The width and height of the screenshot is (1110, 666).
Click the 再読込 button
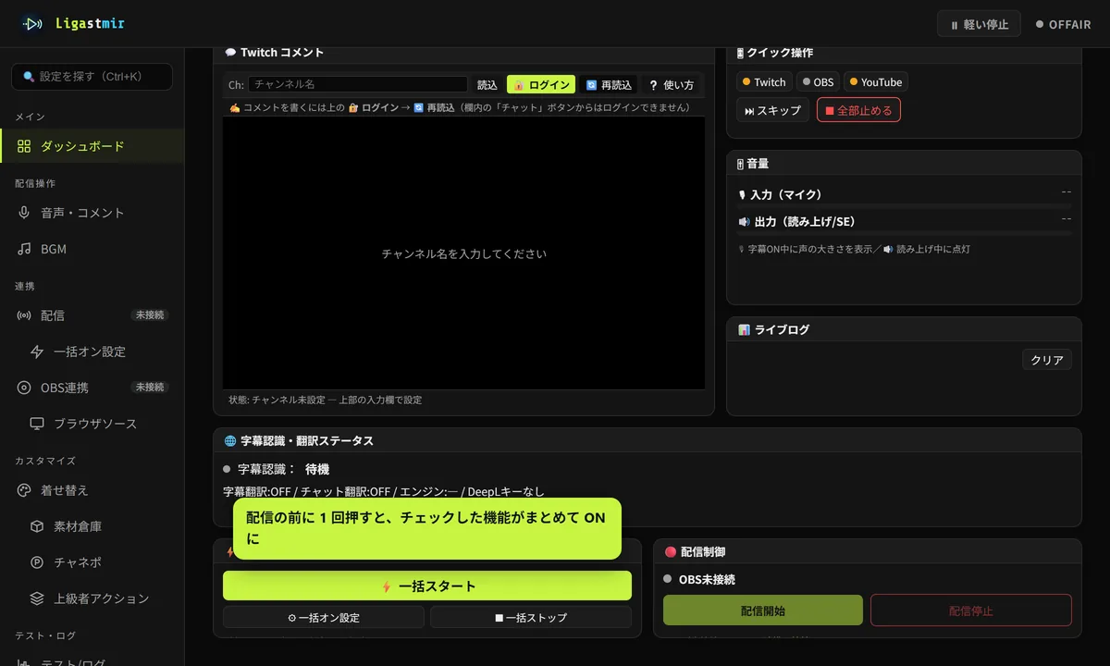(x=609, y=84)
